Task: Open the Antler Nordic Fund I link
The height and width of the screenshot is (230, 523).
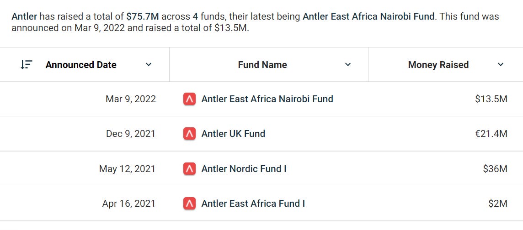Action: pos(244,169)
